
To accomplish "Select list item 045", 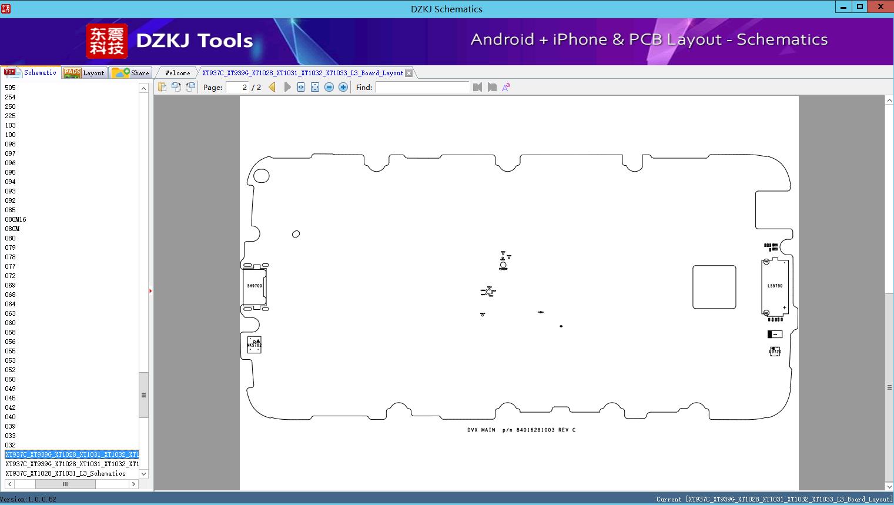I will click(x=11, y=398).
